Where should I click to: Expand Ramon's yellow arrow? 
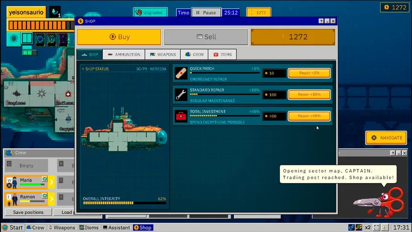click(52, 199)
